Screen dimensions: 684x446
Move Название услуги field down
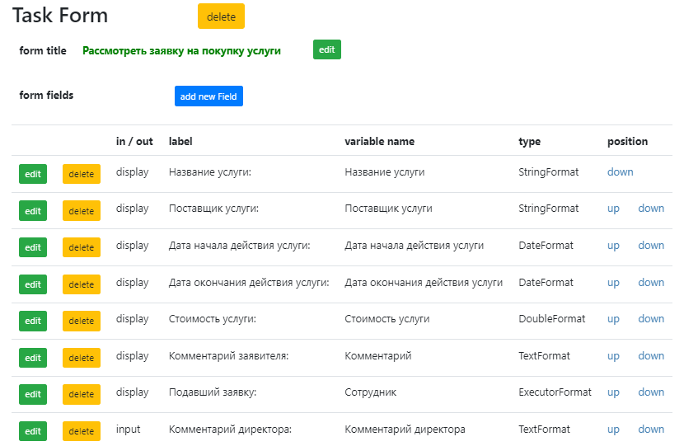(620, 172)
